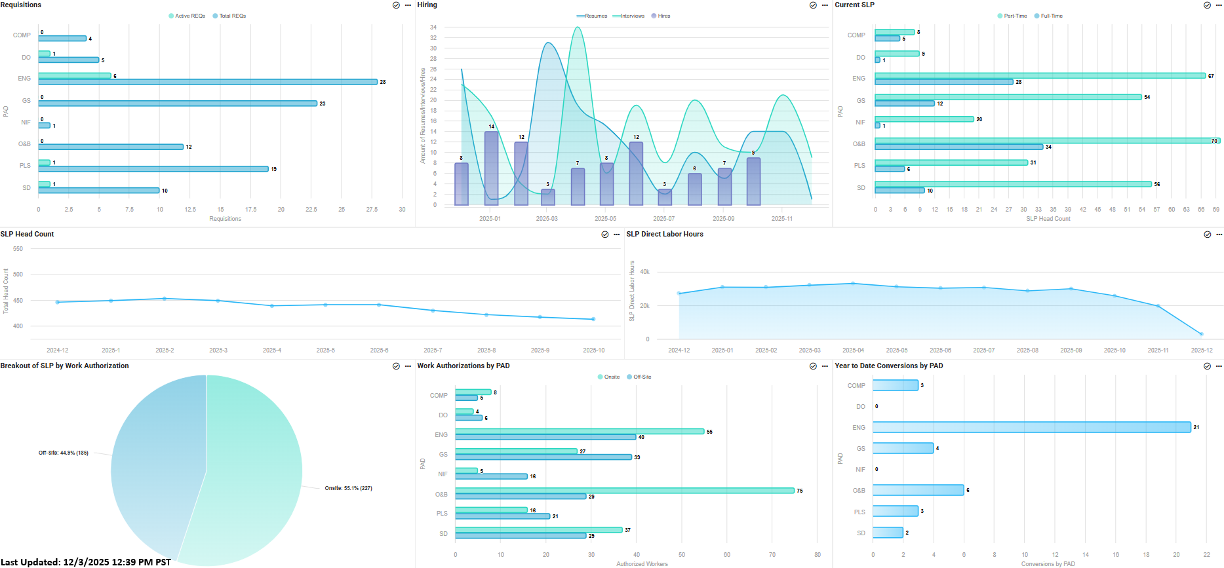Click Year to Date Conversions checkmark icon
Viewport: 1224px width, 568px height.
(1207, 366)
